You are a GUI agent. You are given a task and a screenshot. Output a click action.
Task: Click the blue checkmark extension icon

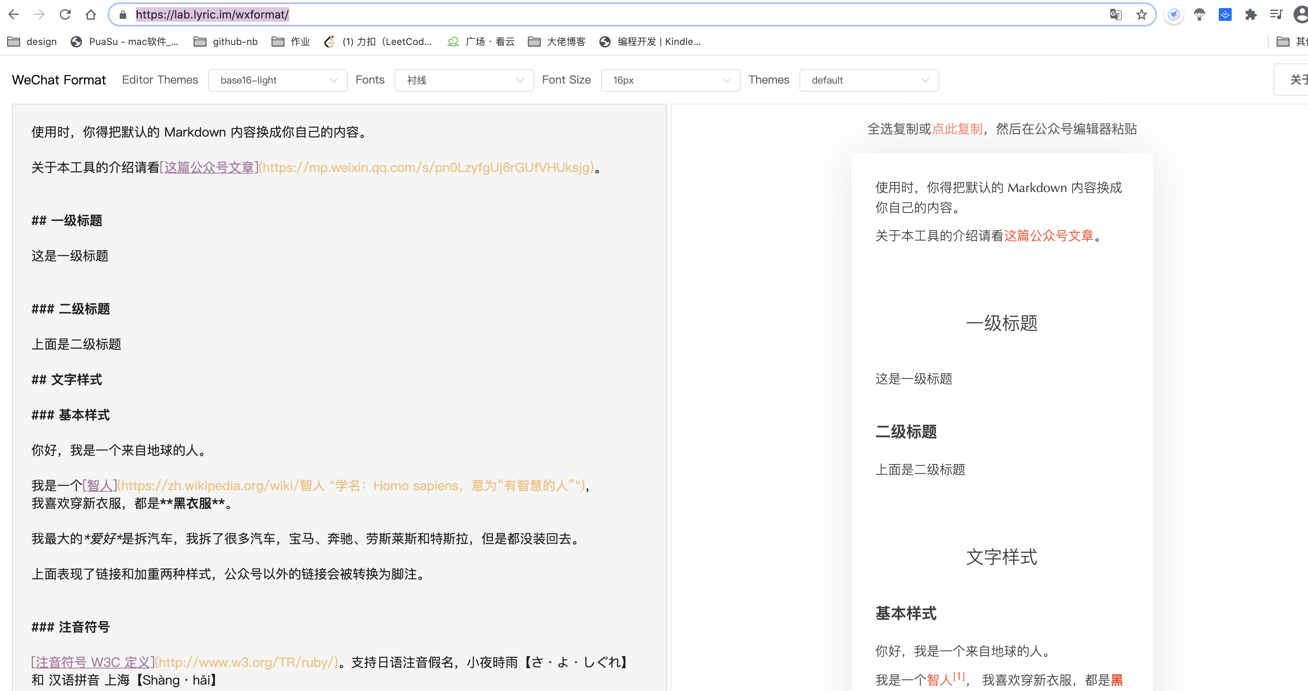(1225, 14)
